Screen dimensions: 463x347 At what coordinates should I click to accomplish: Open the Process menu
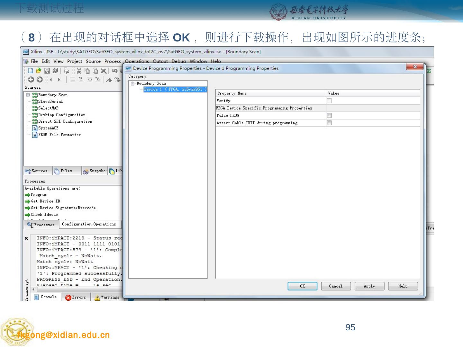point(113,61)
